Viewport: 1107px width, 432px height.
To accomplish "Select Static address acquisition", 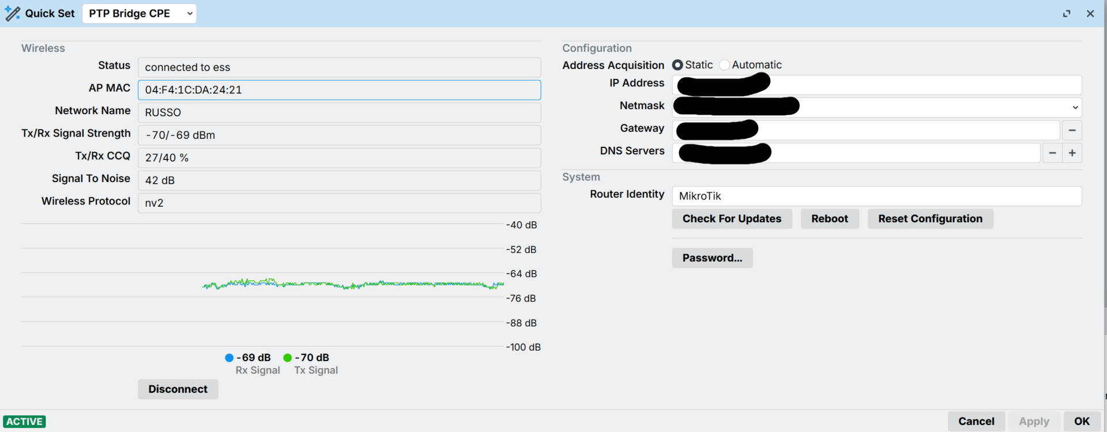I will [x=677, y=65].
